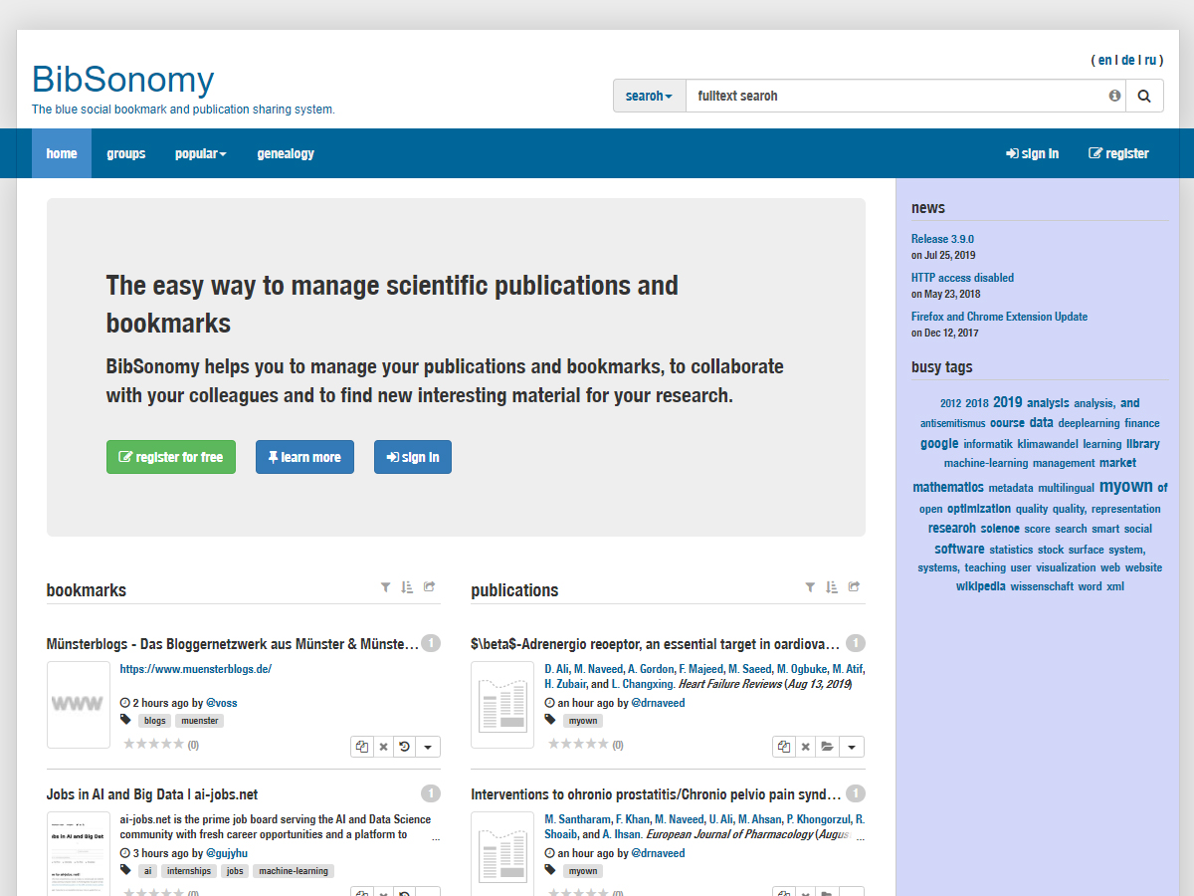
Task: Open the genealogy nav item
Action: click(286, 153)
